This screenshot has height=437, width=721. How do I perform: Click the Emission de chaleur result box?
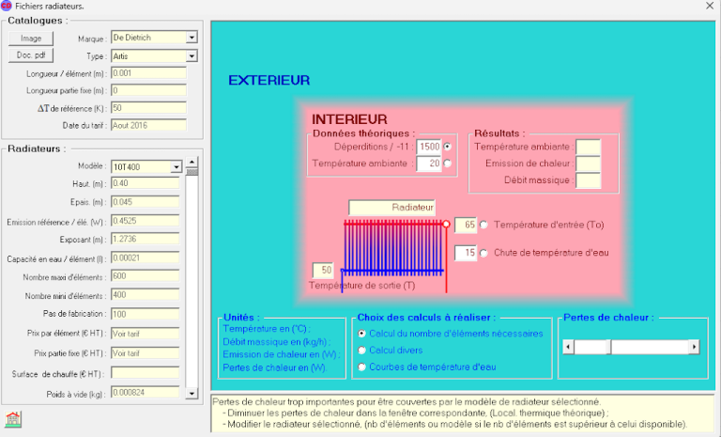click(x=589, y=164)
